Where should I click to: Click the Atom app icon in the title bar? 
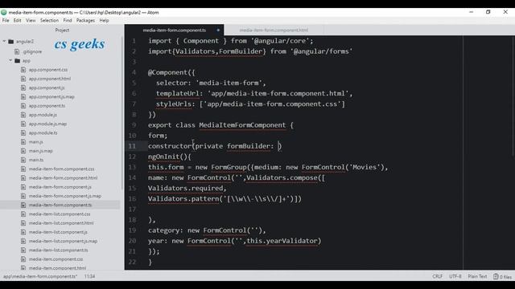(x=3, y=12)
